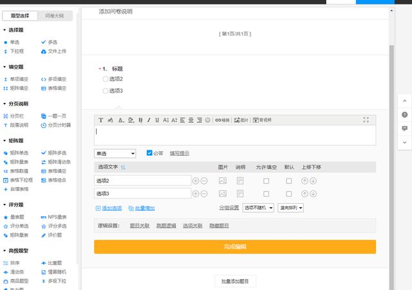Open the 竖向排列 layout dropdown

point(290,208)
